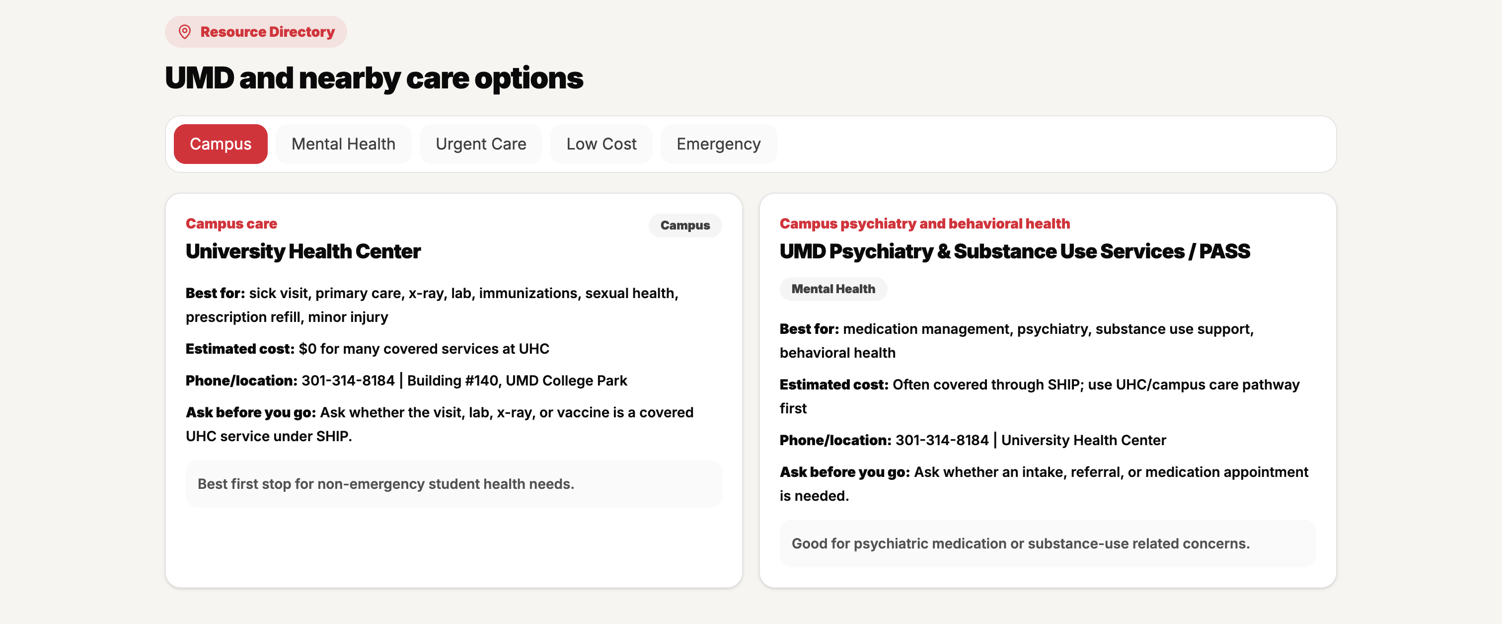Open UMD Psychiatry & Substance Use Services heading
This screenshot has width=1502, height=624.
pos(1015,251)
